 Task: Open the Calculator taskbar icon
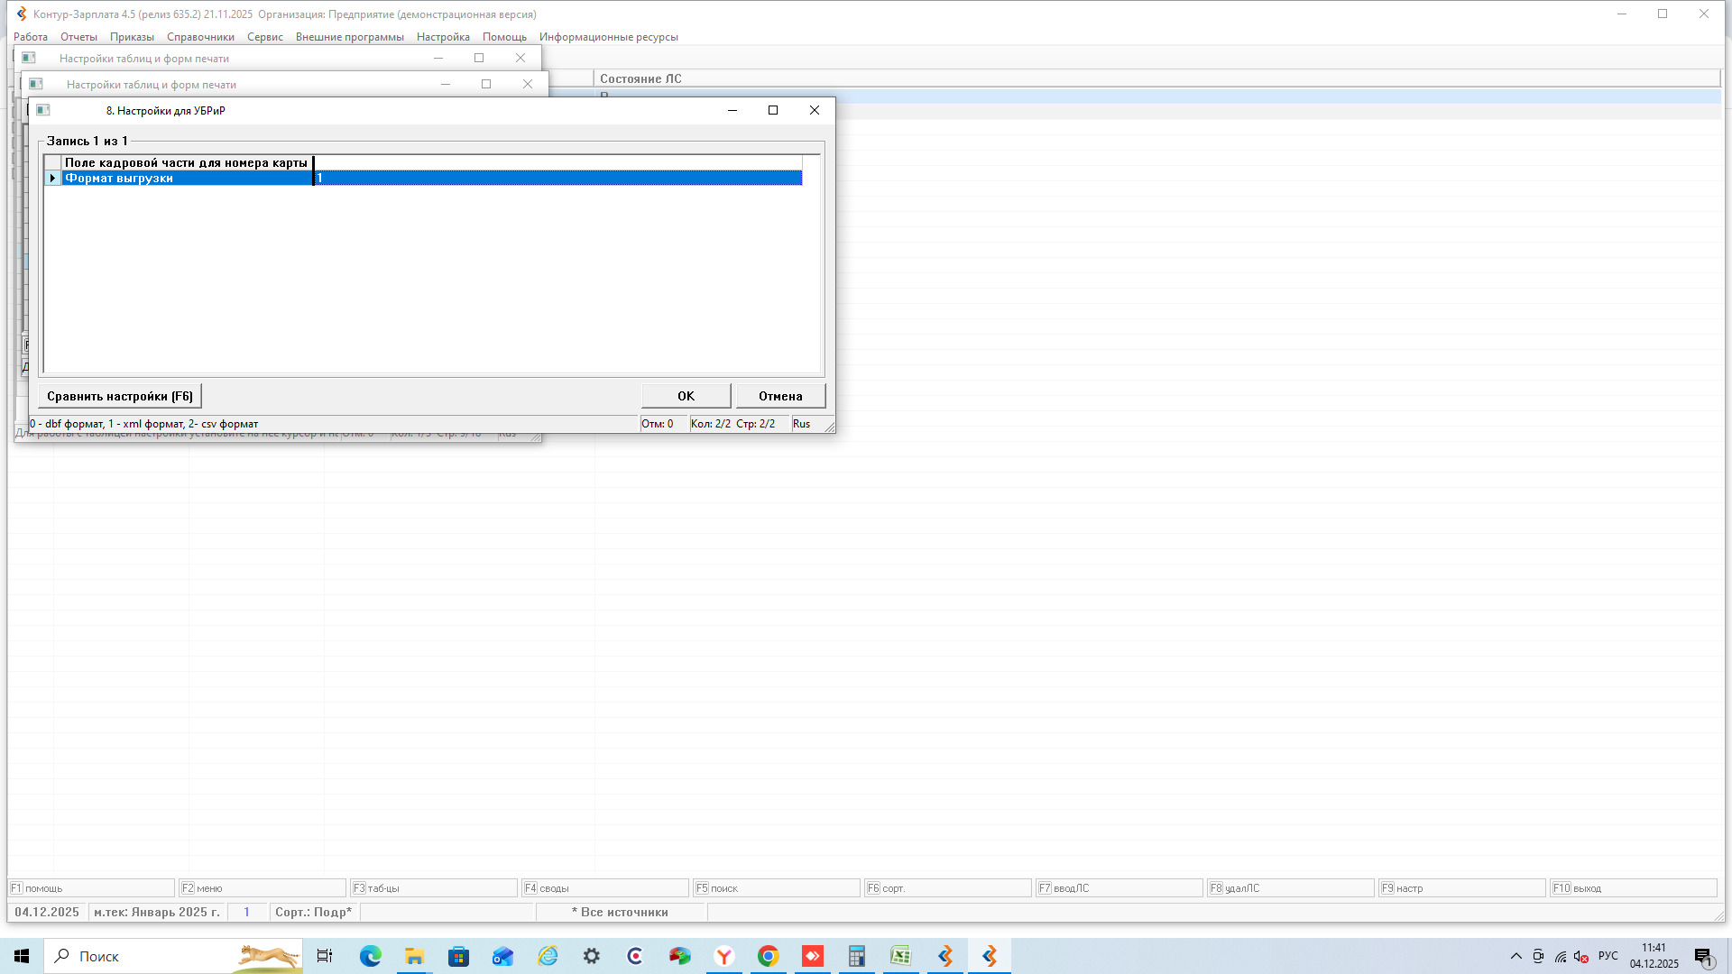pos(856,956)
